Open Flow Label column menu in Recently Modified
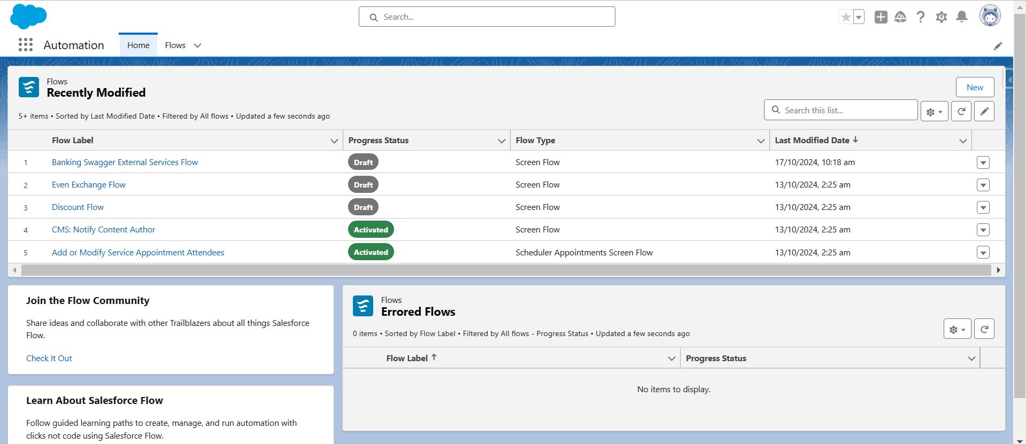Viewport: 1026px width, 444px height. (334, 141)
